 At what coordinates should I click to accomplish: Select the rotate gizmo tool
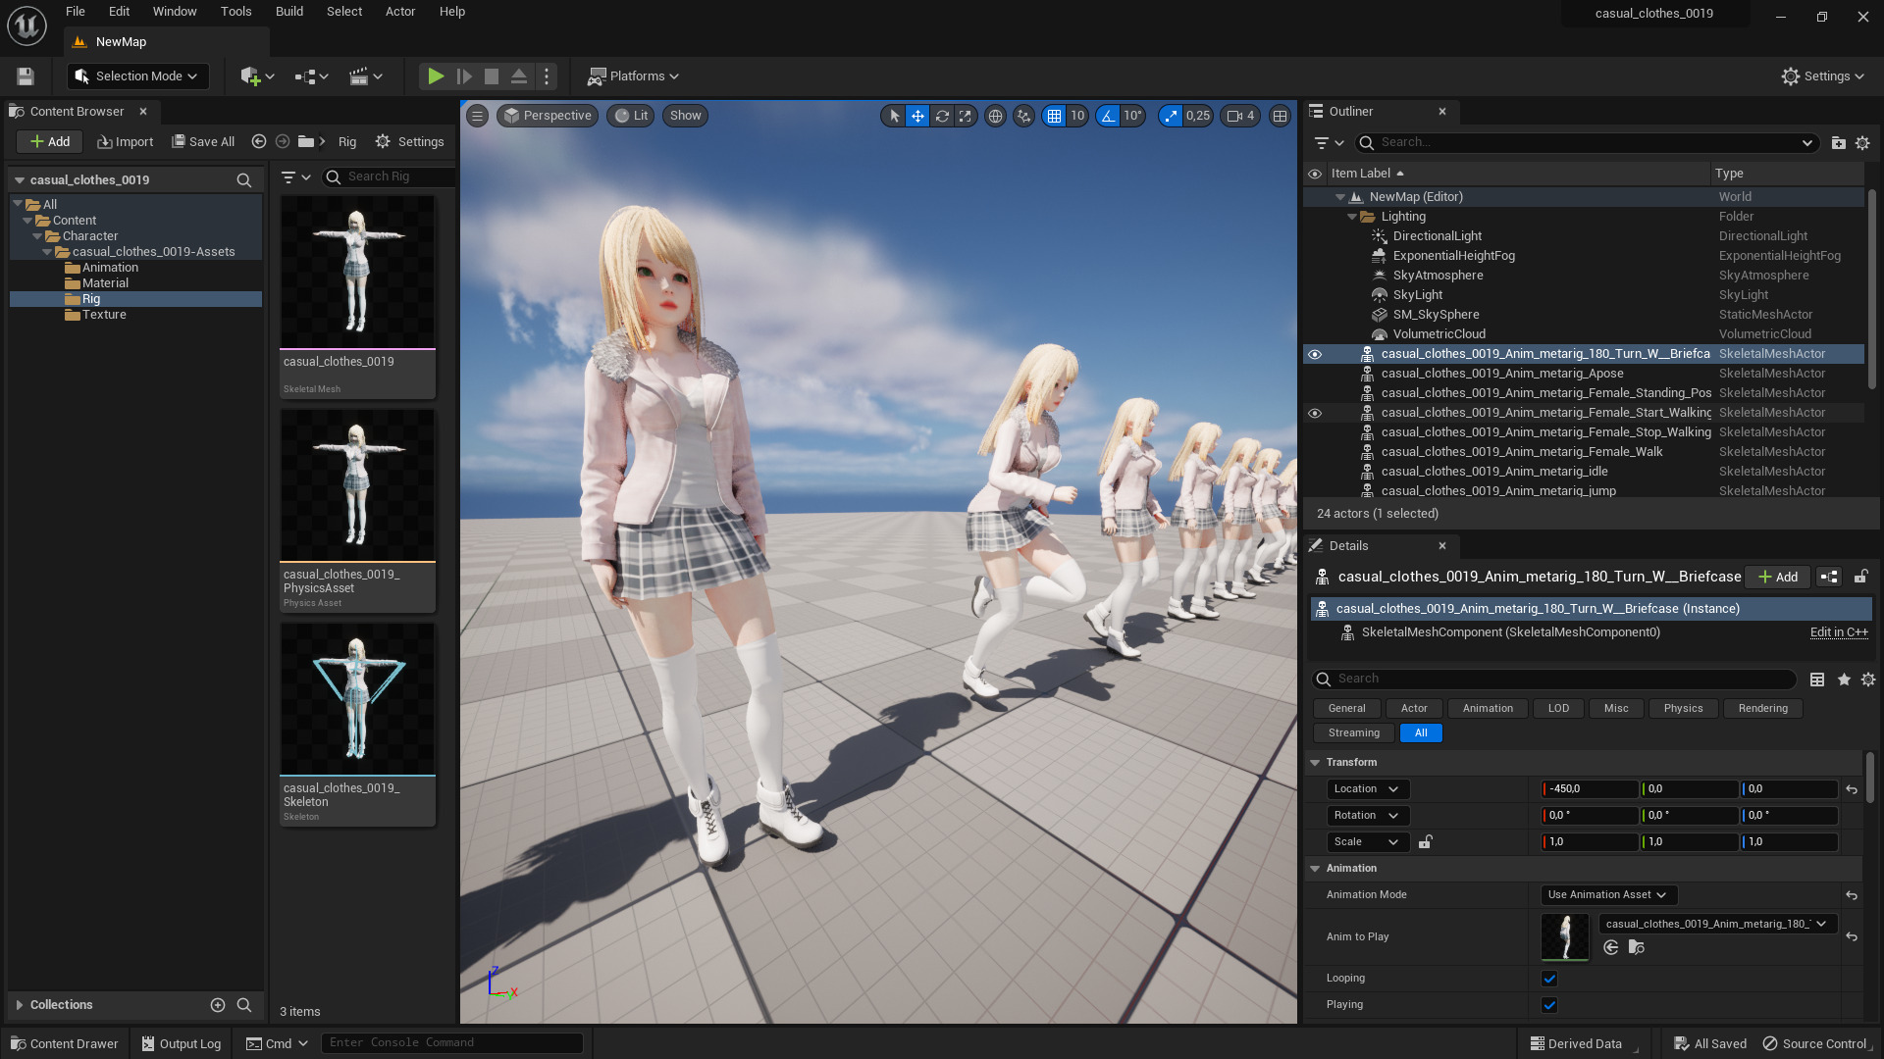coord(942,116)
